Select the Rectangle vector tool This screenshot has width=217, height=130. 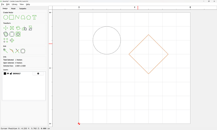point(11,17)
